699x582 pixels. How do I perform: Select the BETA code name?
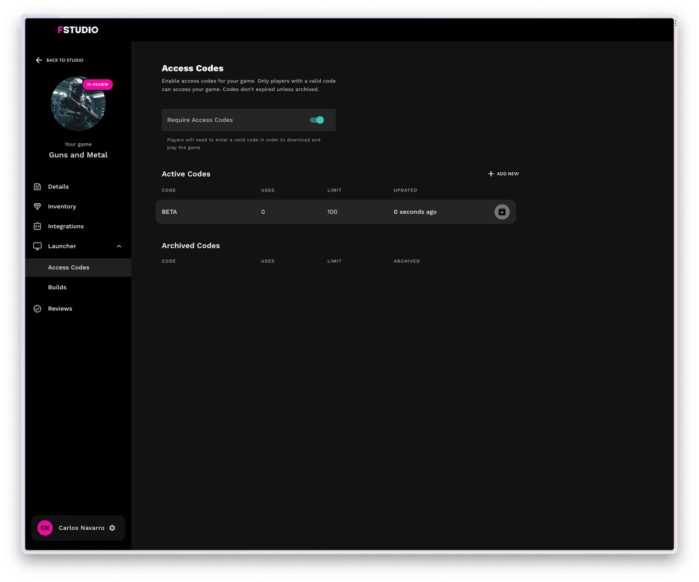[170, 212]
